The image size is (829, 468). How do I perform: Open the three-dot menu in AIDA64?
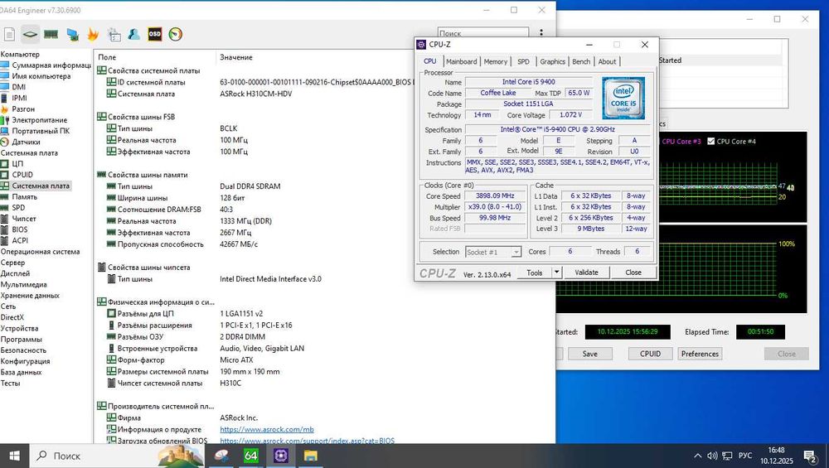(x=541, y=33)
